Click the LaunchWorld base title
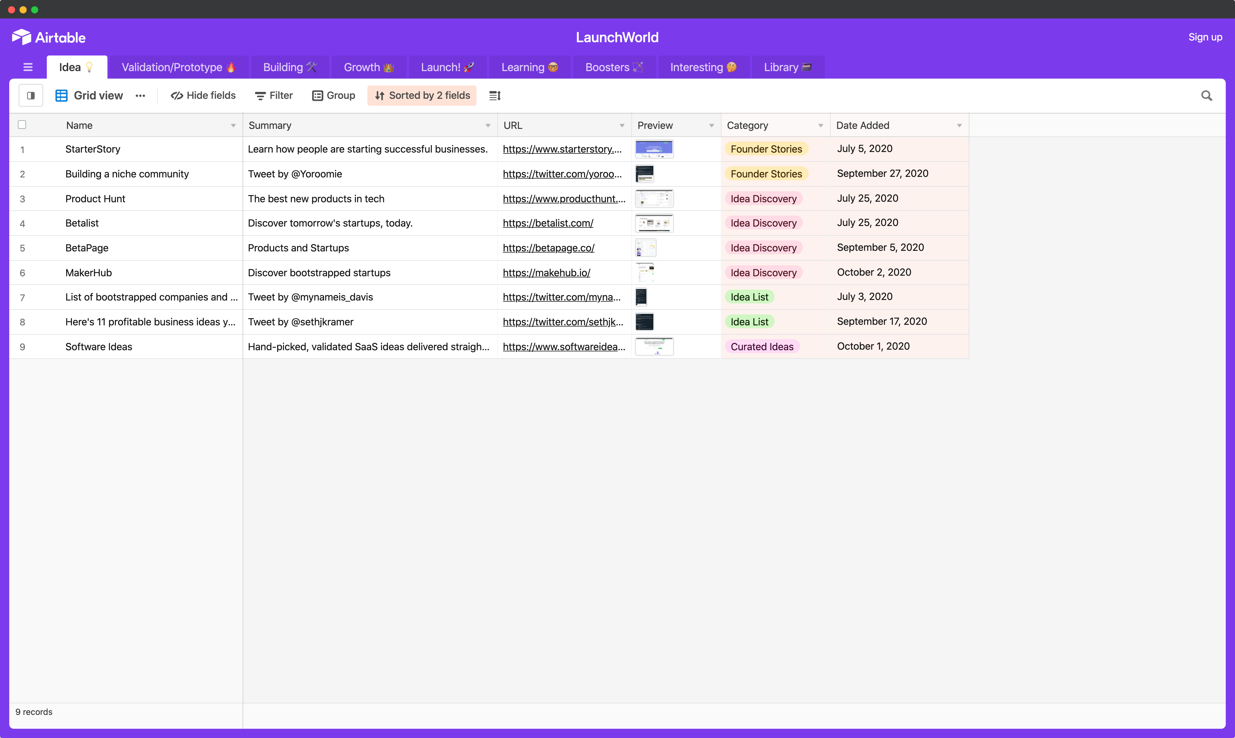 617,37
